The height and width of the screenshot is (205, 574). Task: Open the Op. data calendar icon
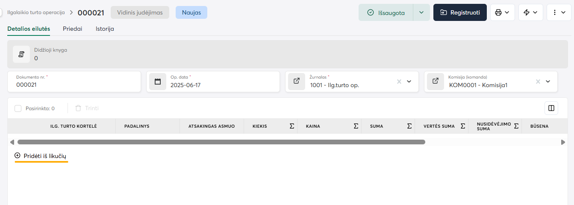158,82
